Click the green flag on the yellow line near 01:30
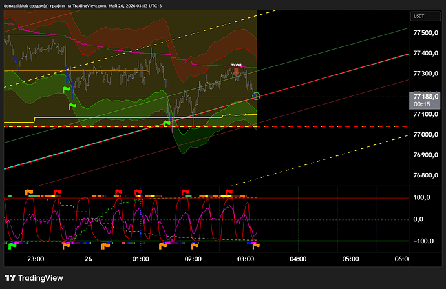Viewport: 446px width, 289px height. (167, 123)
